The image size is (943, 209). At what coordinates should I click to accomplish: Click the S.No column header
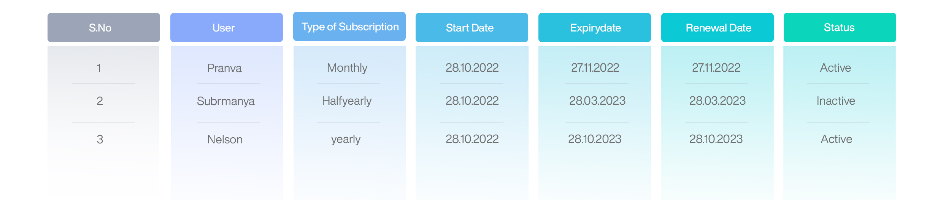[103, 28]
